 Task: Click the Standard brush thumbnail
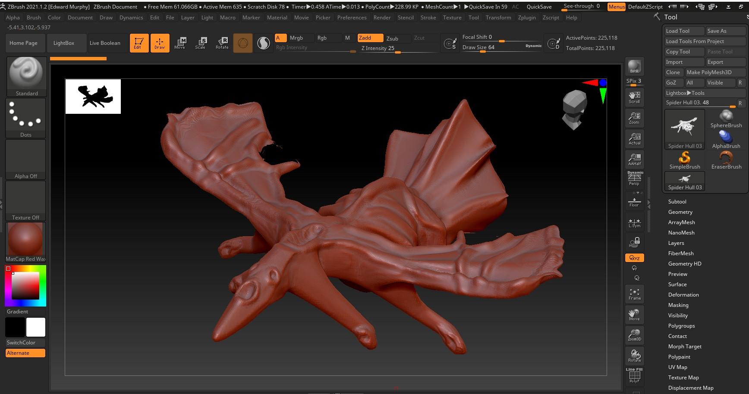click(x=26, y=76)
